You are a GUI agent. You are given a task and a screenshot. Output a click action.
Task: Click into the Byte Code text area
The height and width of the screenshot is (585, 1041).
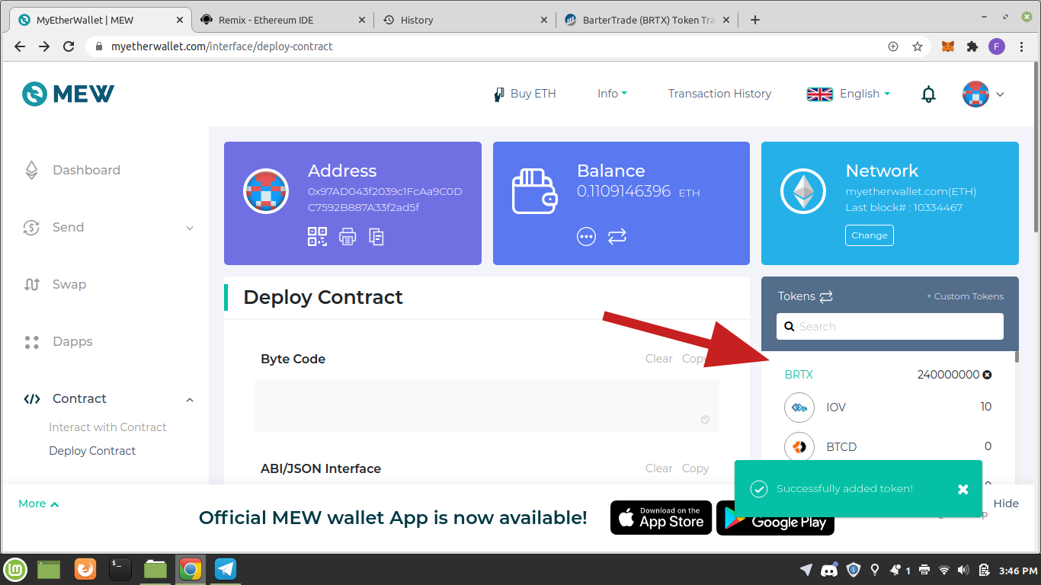pos(487,406)
